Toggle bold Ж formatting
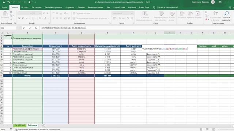The height and width of the screenshot is (131, 234). pyautogui.click(x=19, y=18)
